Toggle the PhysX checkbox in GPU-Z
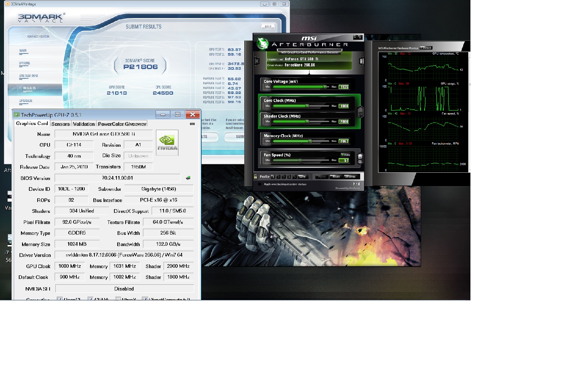The width and height of the screenshot is (579, 370). (118, 299)
